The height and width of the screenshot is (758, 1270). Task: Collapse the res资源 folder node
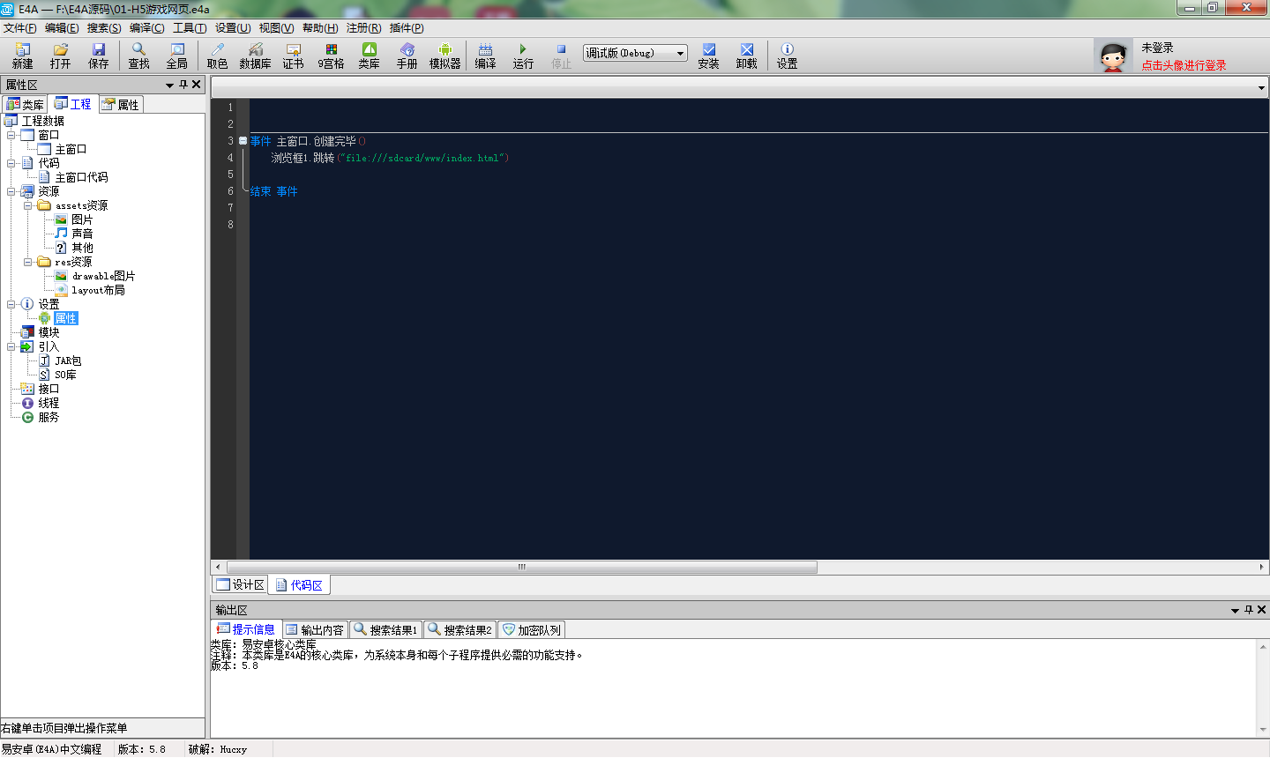(28, 262)
